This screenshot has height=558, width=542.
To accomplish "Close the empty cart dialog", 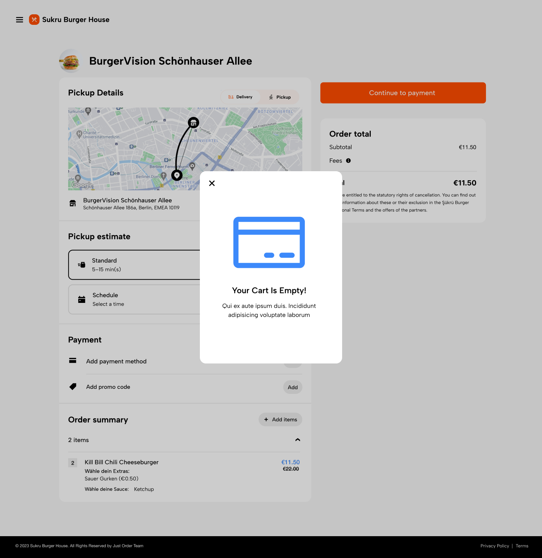I will [212, 183].
